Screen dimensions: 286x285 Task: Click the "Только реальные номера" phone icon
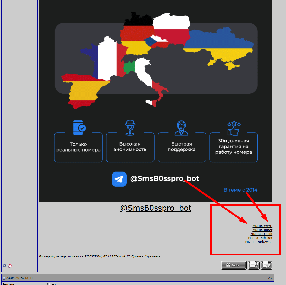[x=79, y=127]
